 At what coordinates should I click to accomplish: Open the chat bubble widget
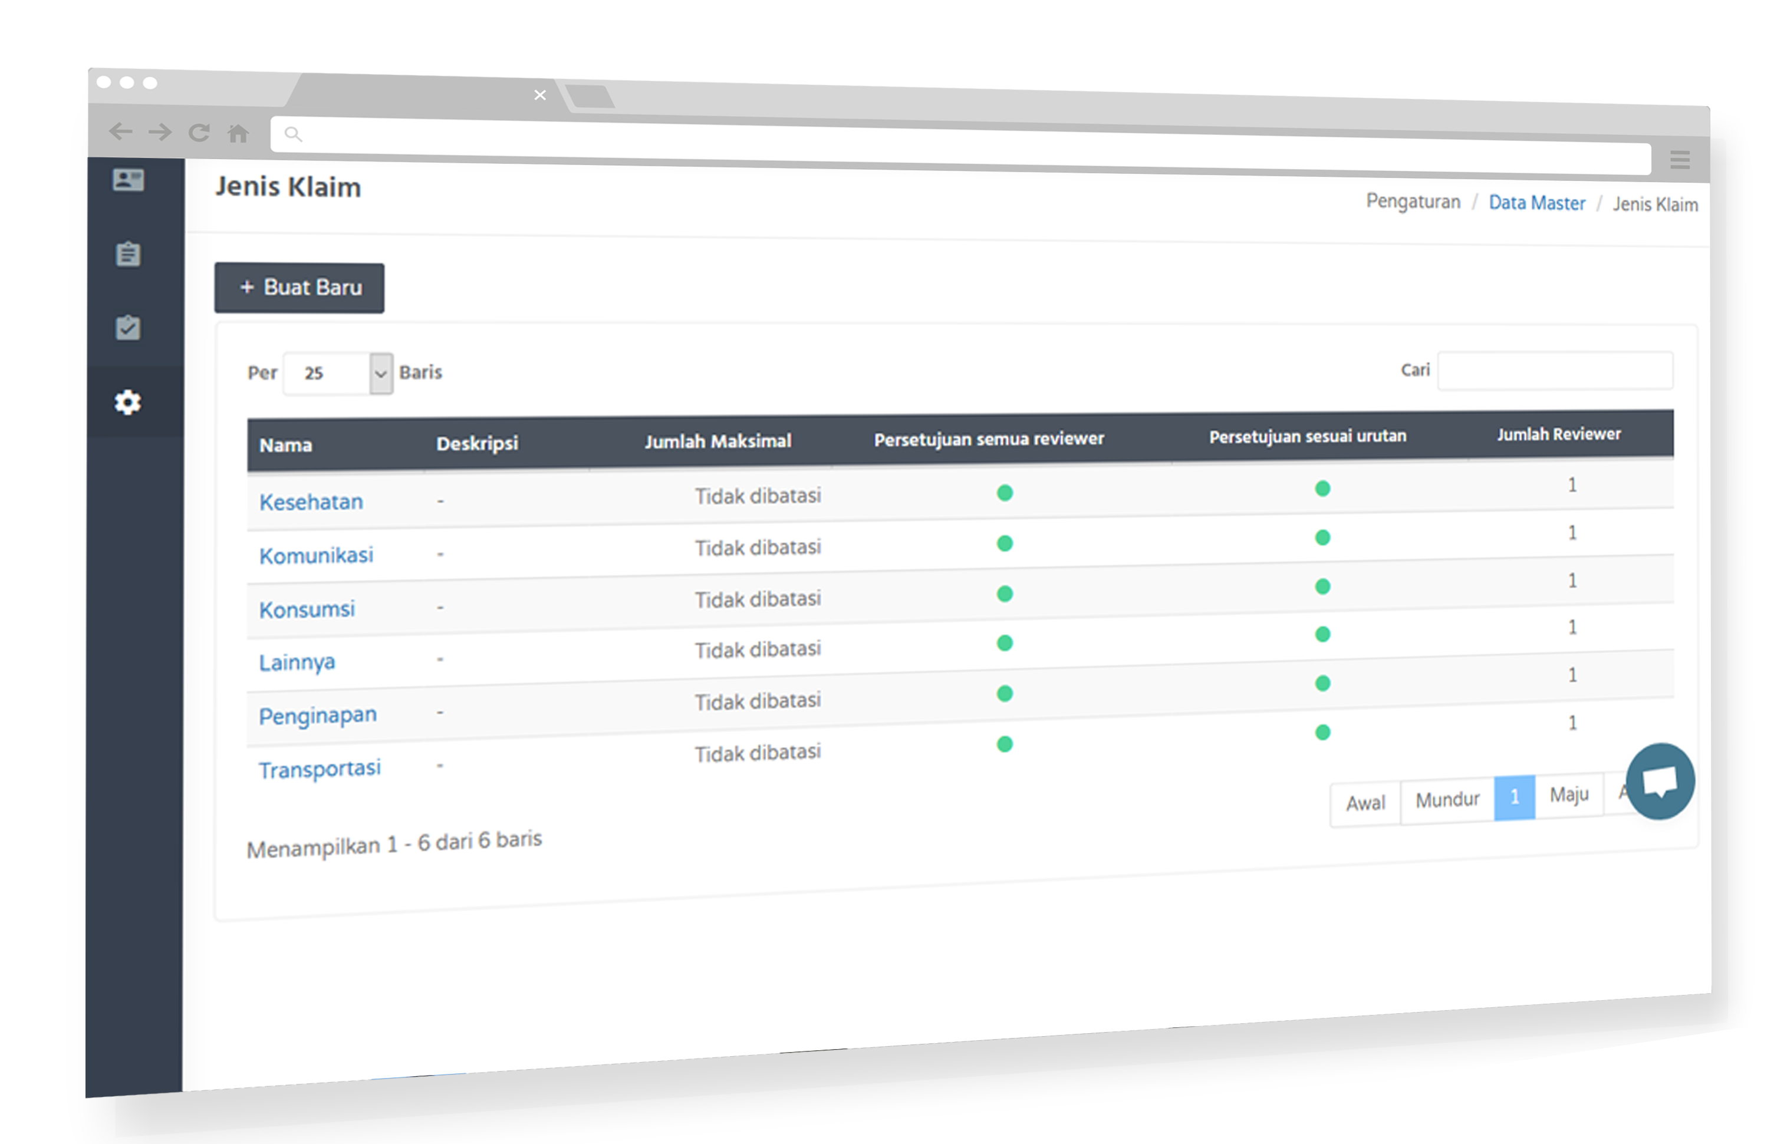1658,781
